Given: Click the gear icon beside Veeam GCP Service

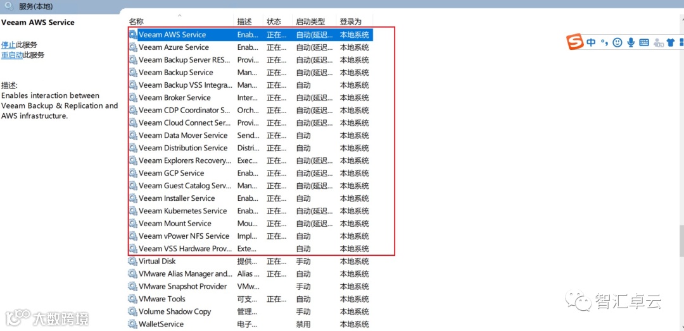Looking at the screenshot, I should click(132, 173).
